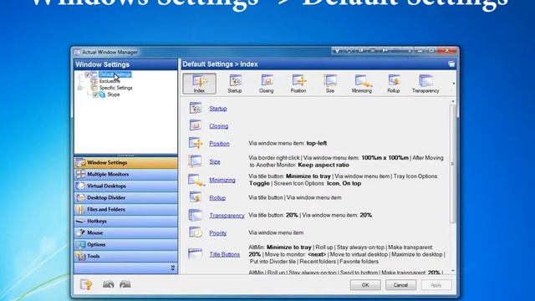Image resolution: width=535 pixels, height=301 pixels.
Task: Click the icon beside the Size link
Action: coord(195,161)
